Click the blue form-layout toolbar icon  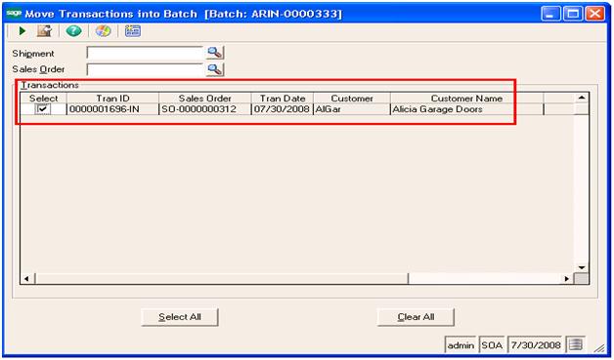(133, 31)
